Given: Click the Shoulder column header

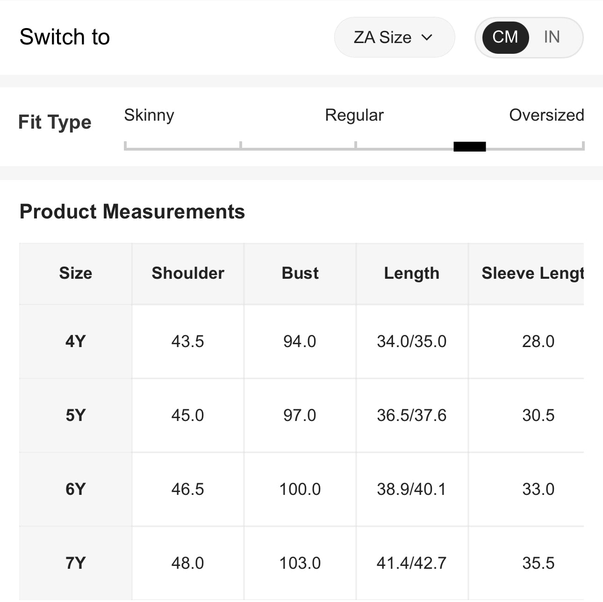Looking at the screenshot, I should (188, 273).
